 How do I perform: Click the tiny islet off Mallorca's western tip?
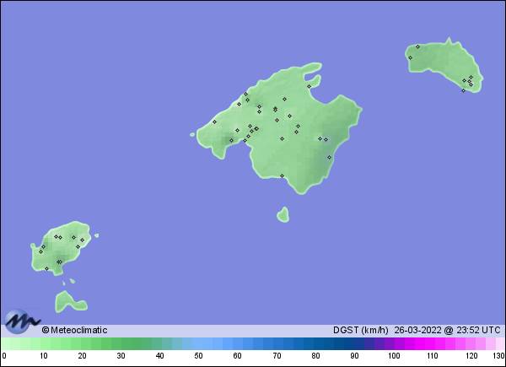point(192,135)
